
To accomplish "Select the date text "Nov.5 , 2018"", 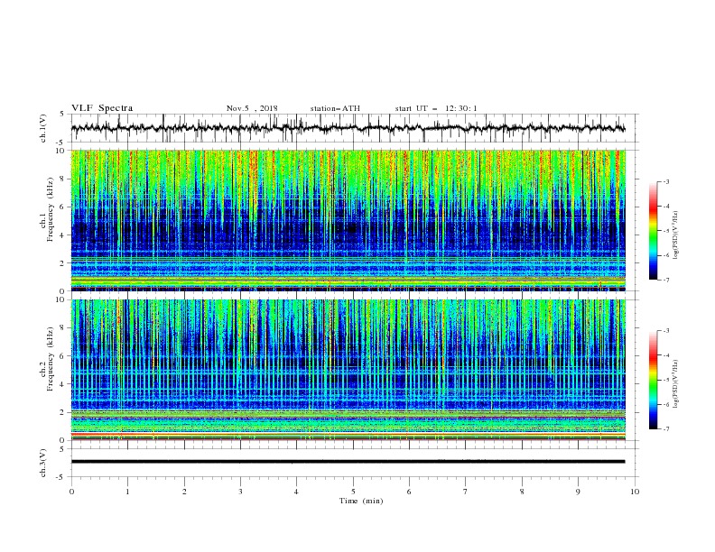I will pos(252,108).
